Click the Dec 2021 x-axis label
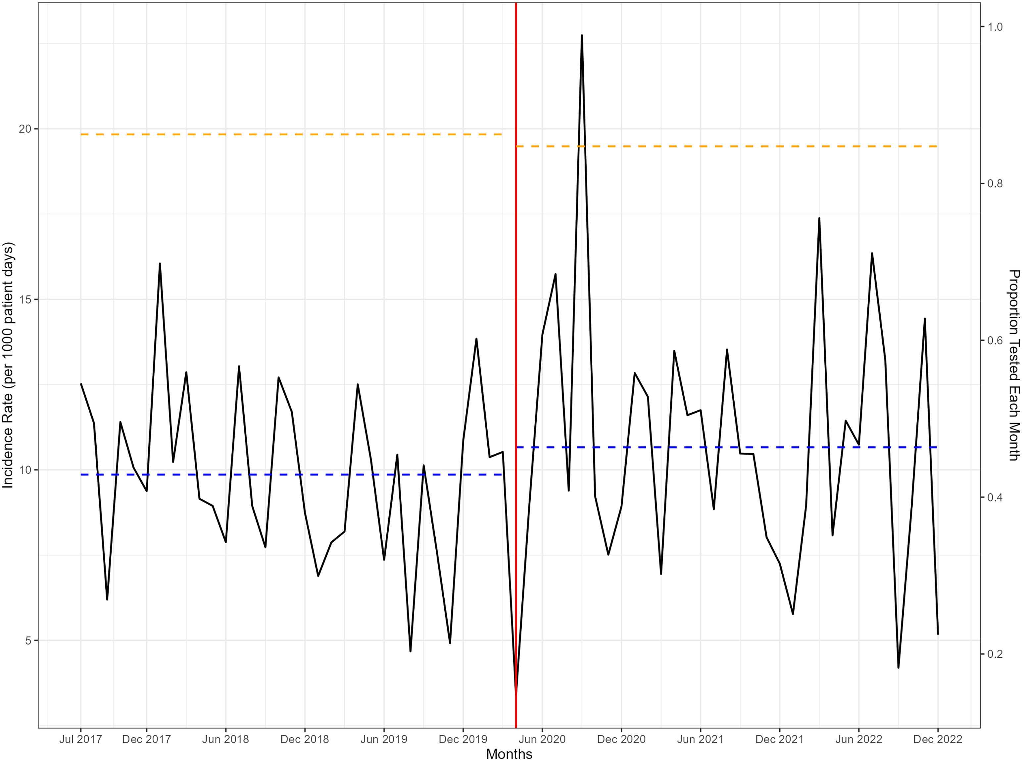The width and height of the screenshot is (1022, 761). pos(780,739)
